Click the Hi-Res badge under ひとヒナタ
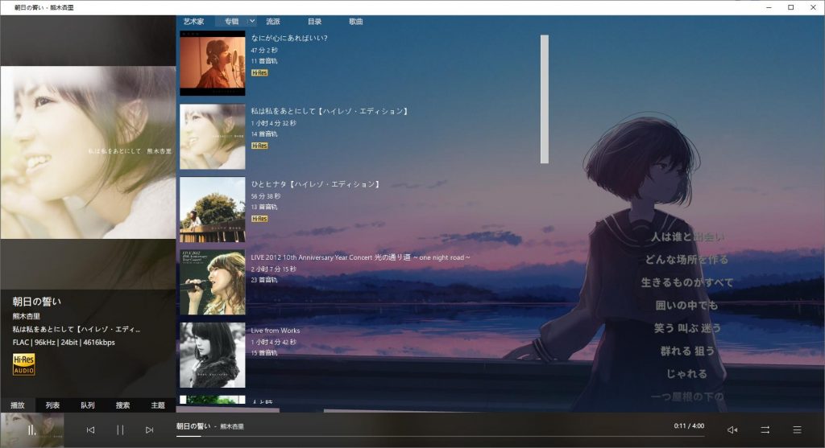825x448 pixels. tap(259, 219)
